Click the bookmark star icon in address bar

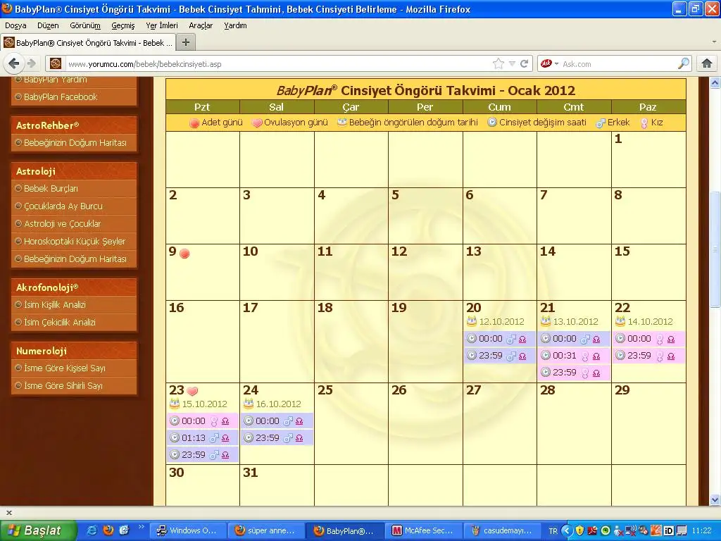coord(499,64)
